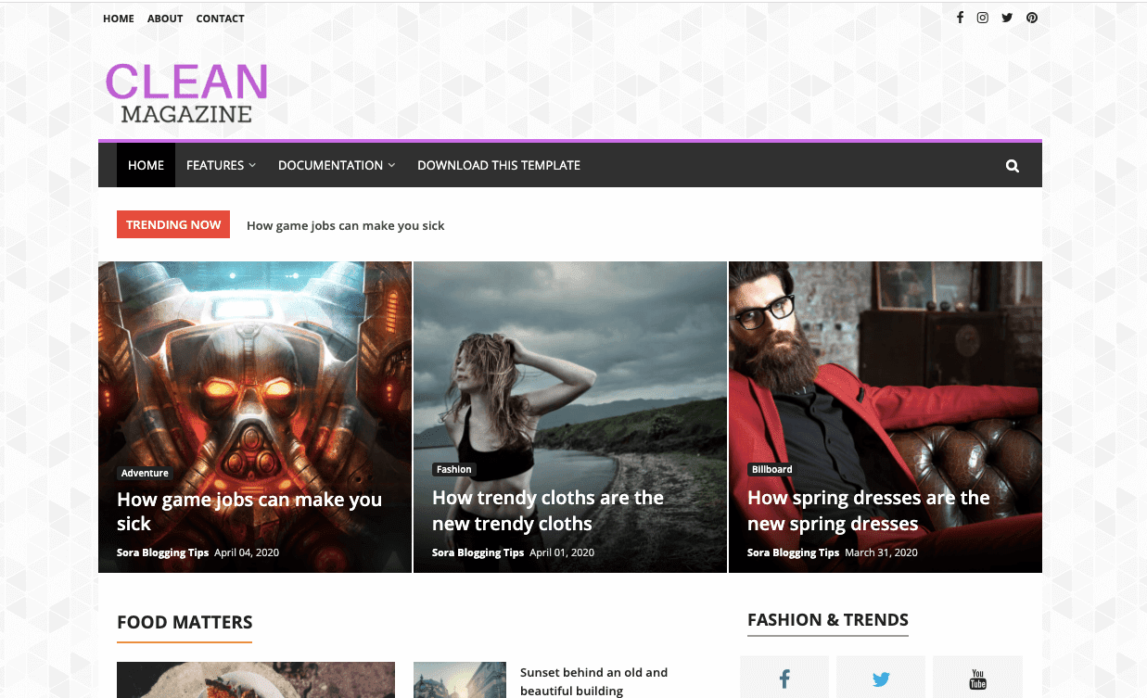Open the Pinterest icon in the top bar
The image size is (1147, 698).
[1032, 18]
